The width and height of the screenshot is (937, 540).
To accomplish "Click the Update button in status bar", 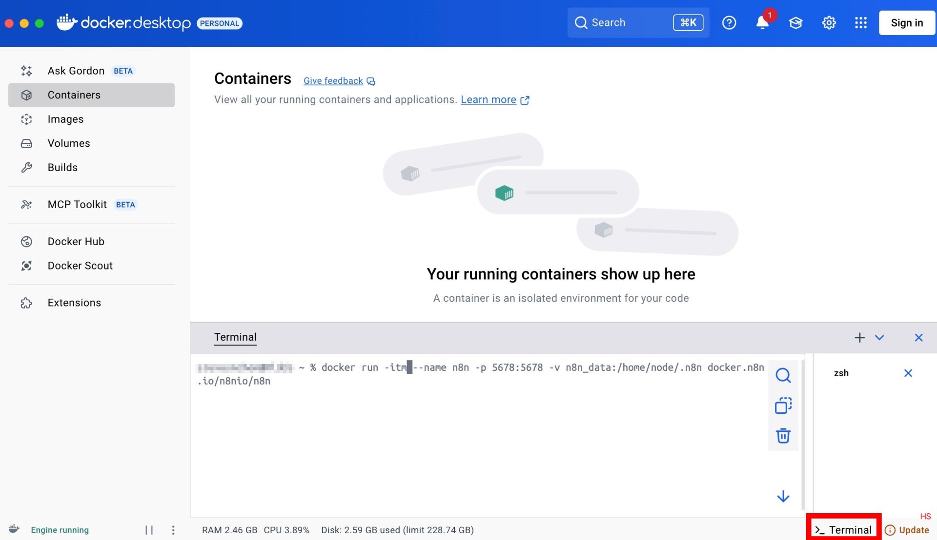I will click(x=907, y=530).
